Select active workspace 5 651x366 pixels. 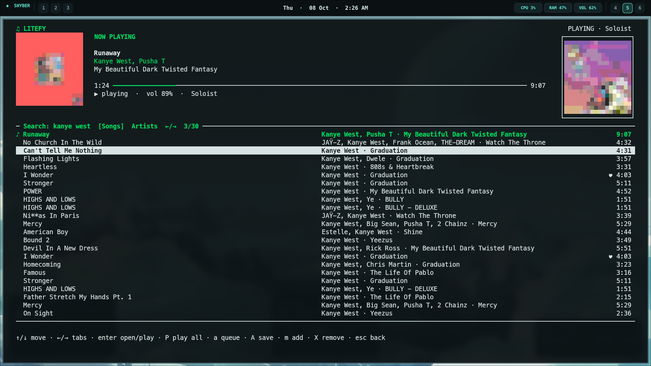tap(628, 8)
